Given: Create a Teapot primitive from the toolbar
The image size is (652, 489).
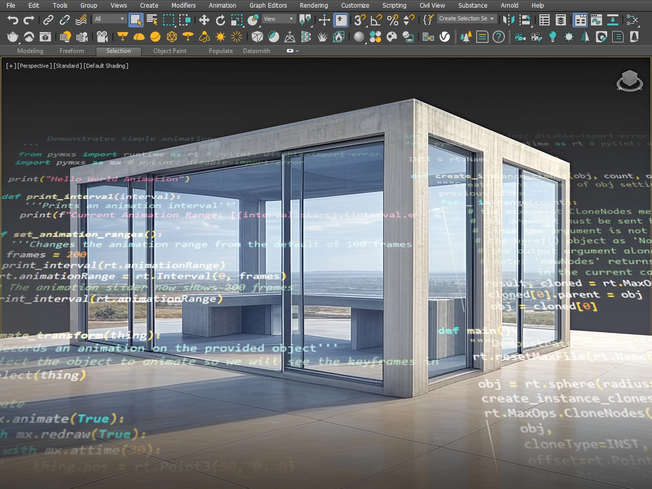Looking at the screenshot, I should (13, 37).
